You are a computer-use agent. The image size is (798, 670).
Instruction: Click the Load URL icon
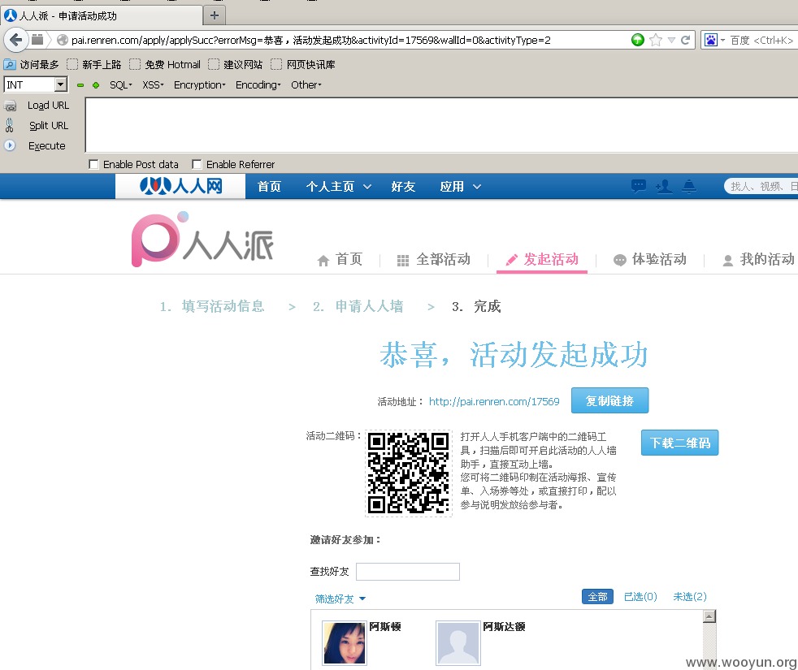tap(11, 106)
